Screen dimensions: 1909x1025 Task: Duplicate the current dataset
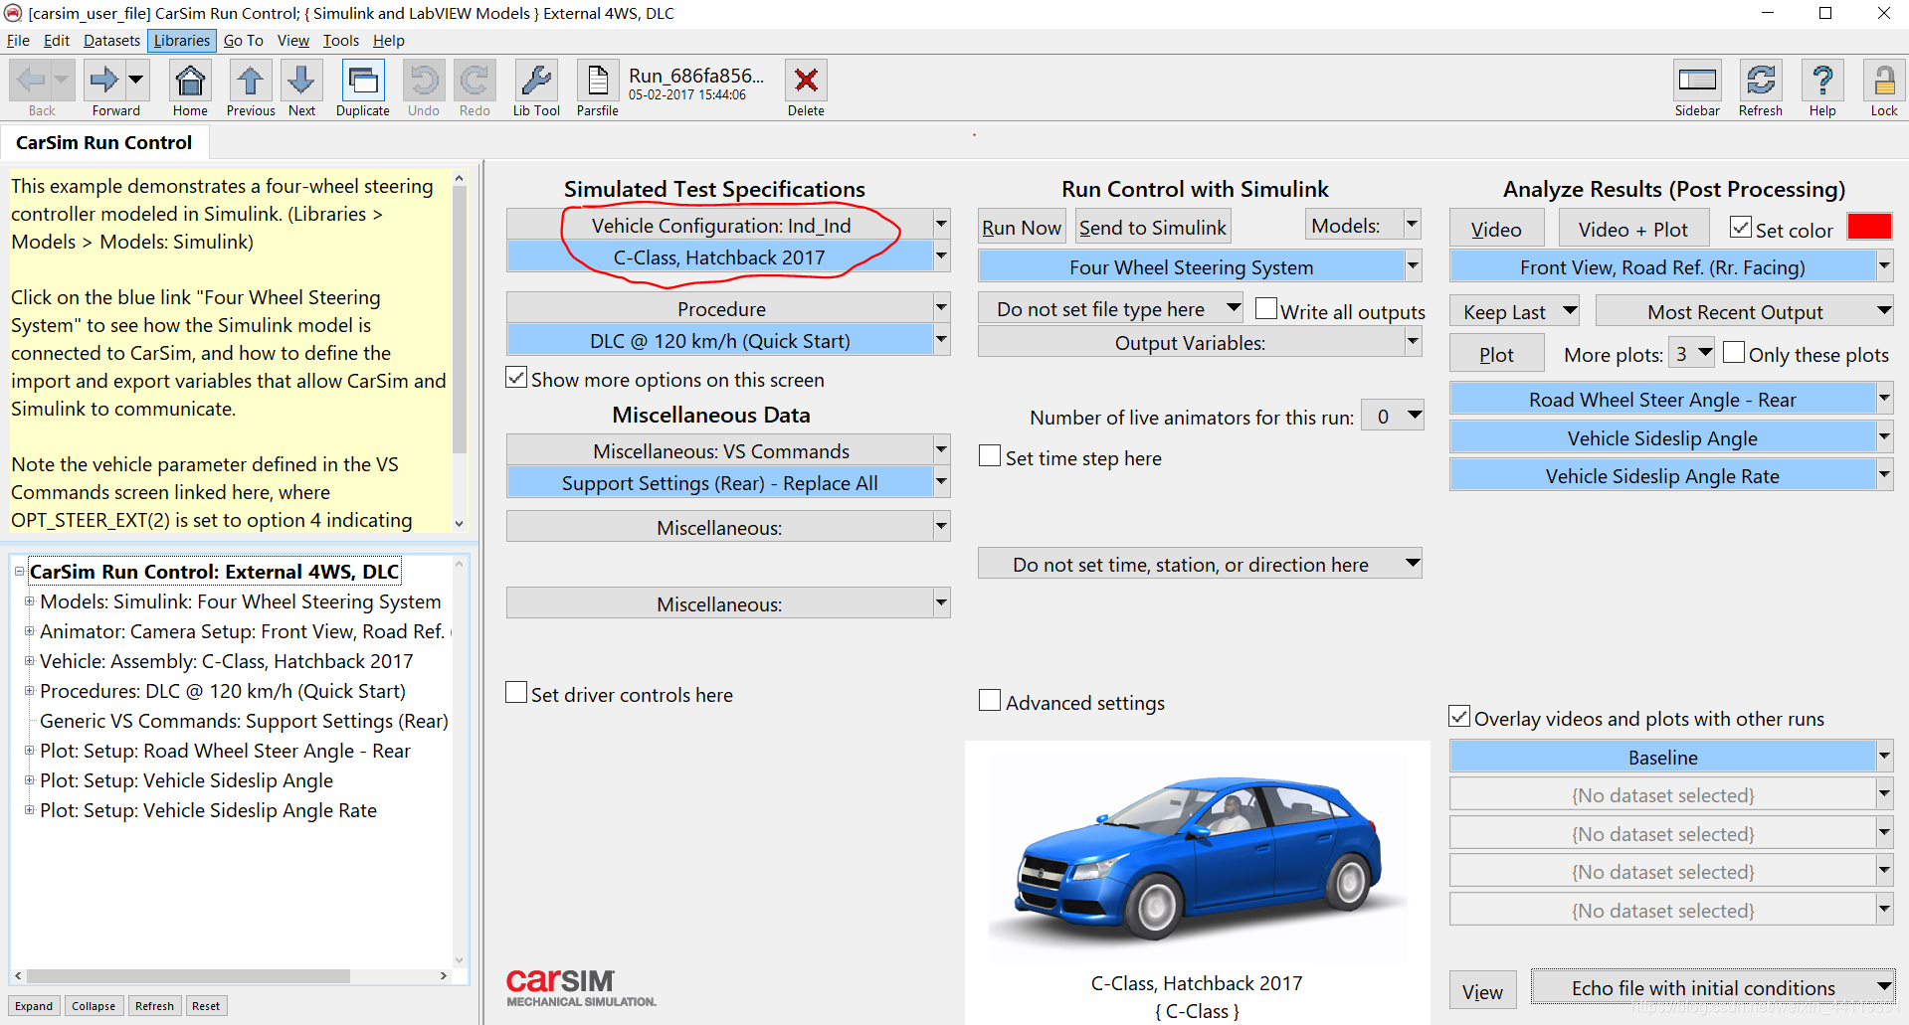click(x=363, y=80)
